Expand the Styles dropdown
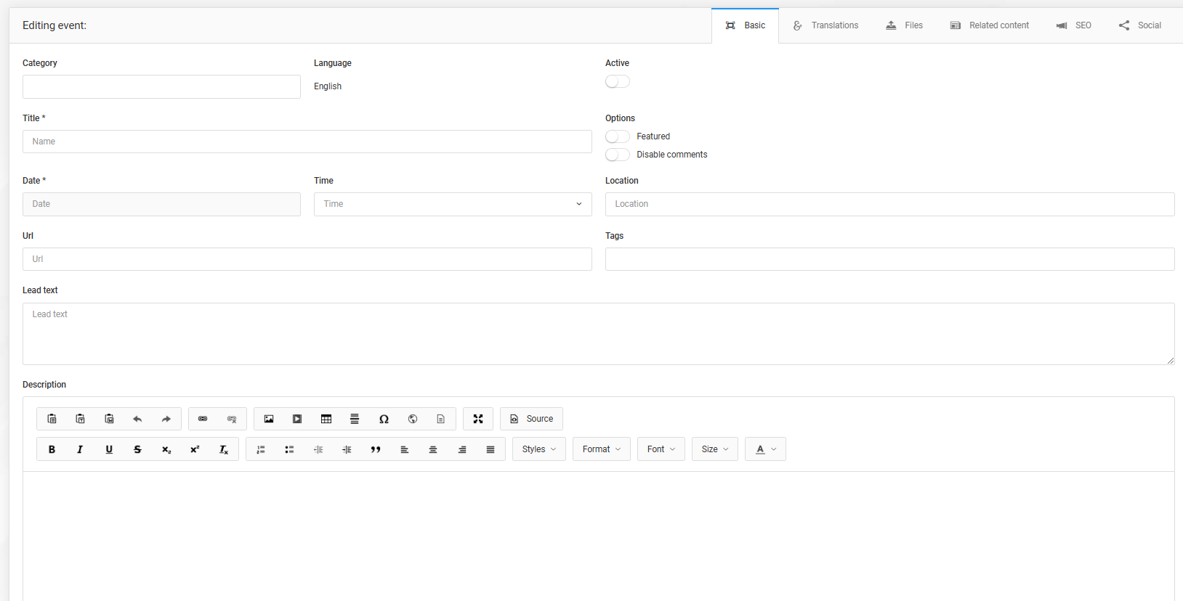Viewport: 1183px width, 601px height. coord(538,449)
